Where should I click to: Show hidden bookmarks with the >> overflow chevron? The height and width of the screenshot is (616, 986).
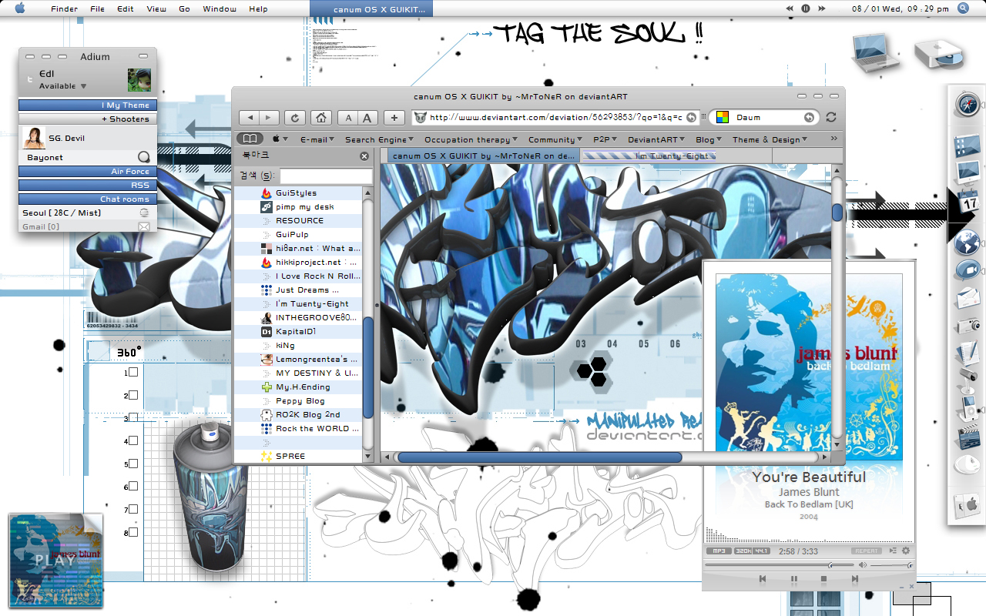pos(833,139)
